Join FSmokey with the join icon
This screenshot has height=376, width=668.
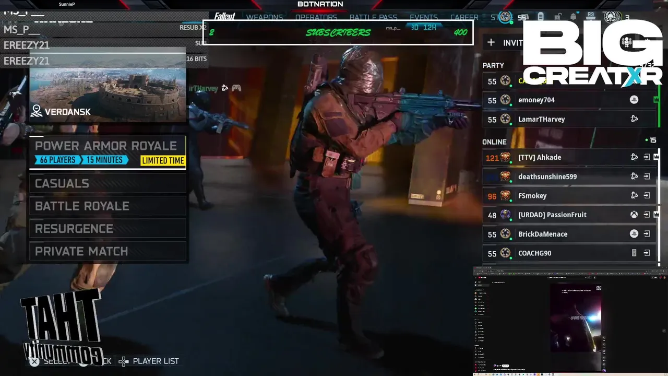pos(647,196)
